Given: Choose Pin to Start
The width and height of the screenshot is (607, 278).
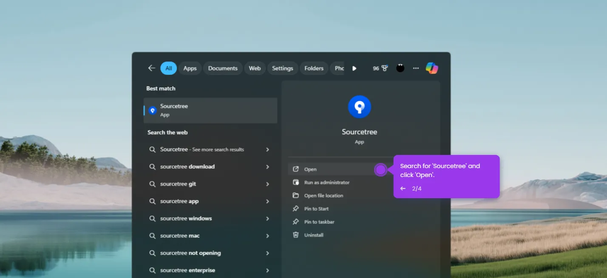Looking at the screenshot, I should pyautogui.click(x=316, y=209).
